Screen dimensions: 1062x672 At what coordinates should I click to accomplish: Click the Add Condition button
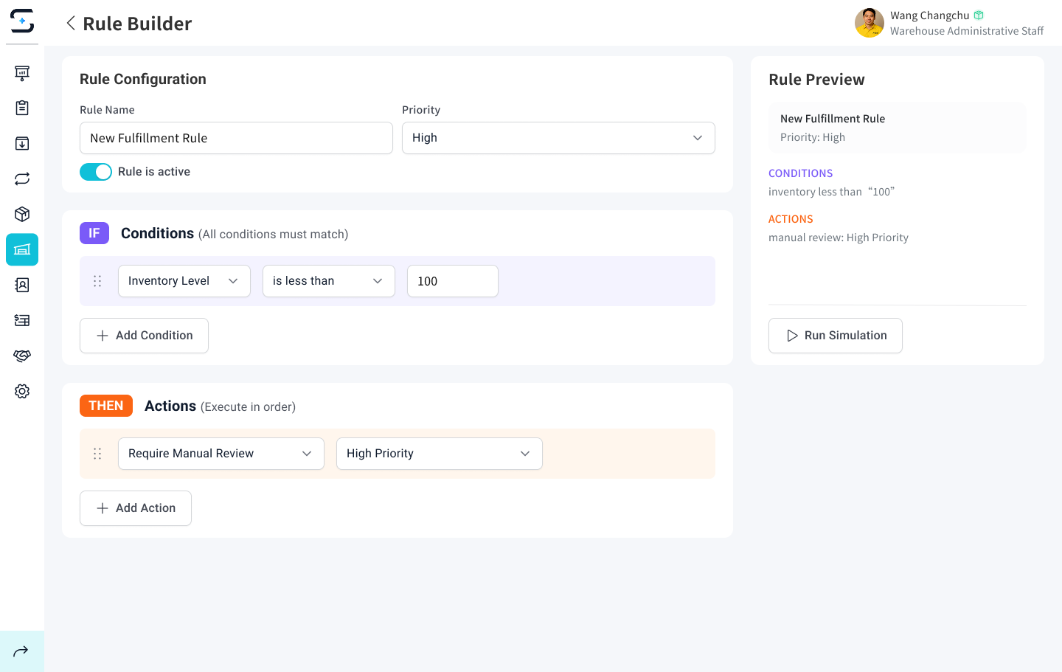(144, 336)
